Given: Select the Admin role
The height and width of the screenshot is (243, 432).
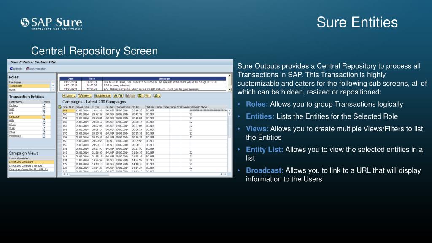Looking at the screenshot, I should click(x=12, y=89).
